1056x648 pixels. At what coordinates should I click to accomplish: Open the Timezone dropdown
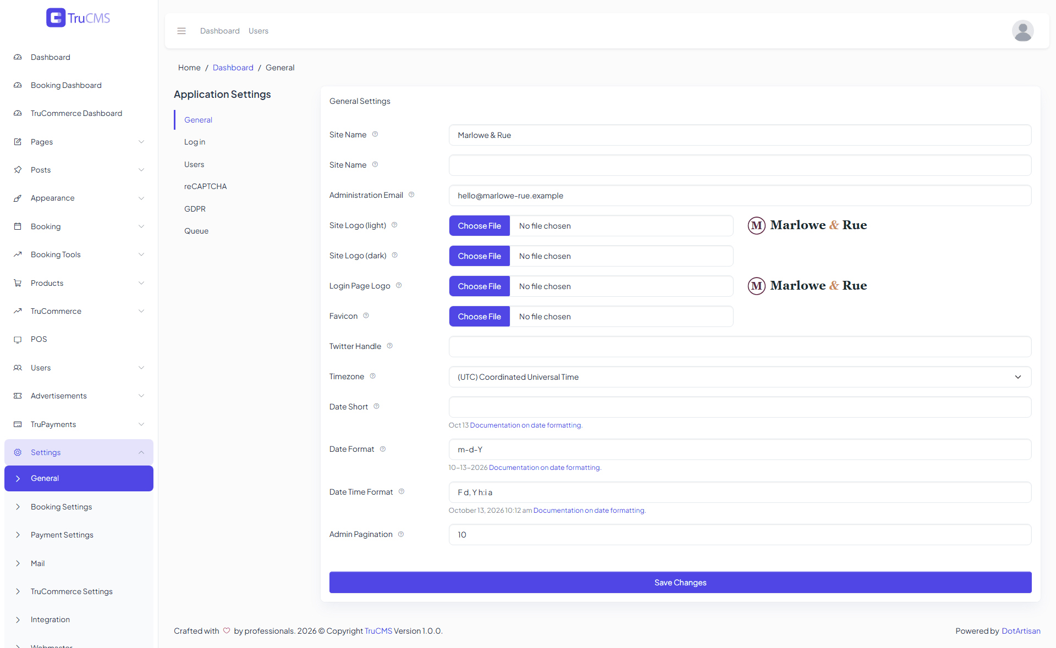(x=740, y=377)
